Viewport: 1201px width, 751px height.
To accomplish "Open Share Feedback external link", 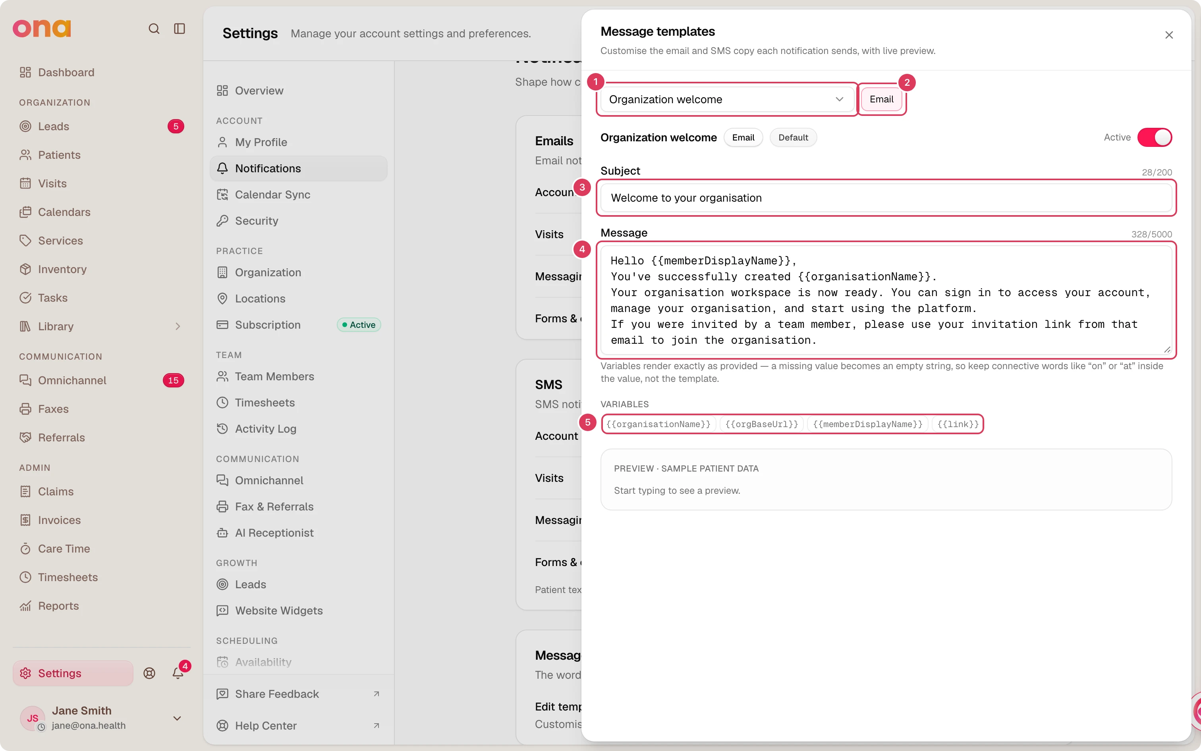I will (x=299, y=694).
